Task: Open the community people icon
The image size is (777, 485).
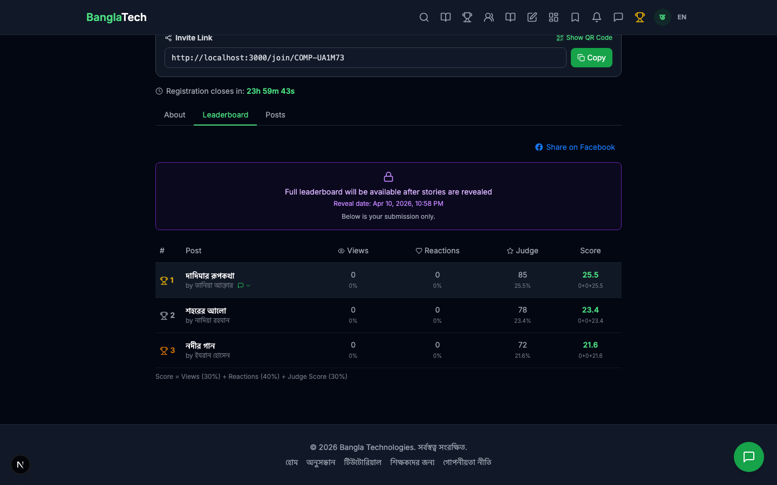Action: tap(489, 17)
